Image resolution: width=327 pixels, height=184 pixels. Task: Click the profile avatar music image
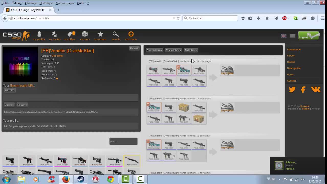click(x=20, y=64)
